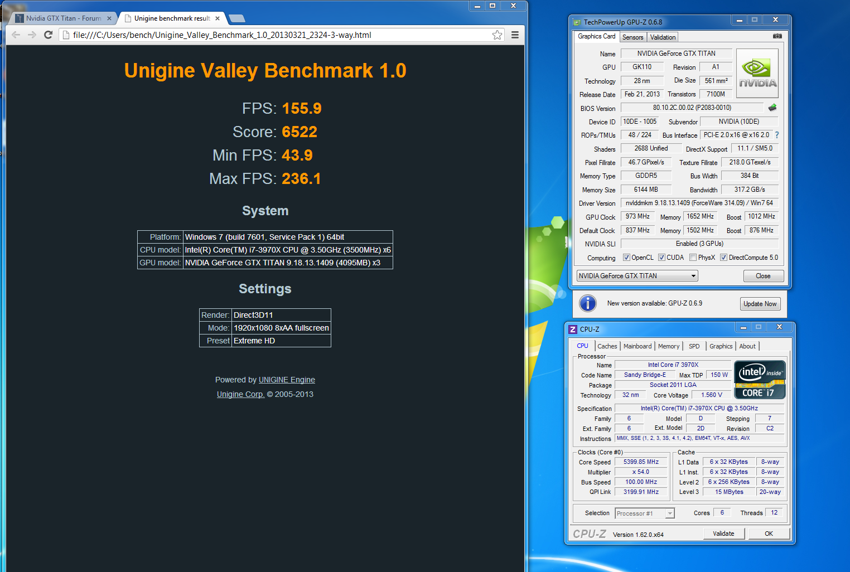Click the NVIDIA logo in GPU-Z
The image size is (850, 572).
(x=757, y=74)
